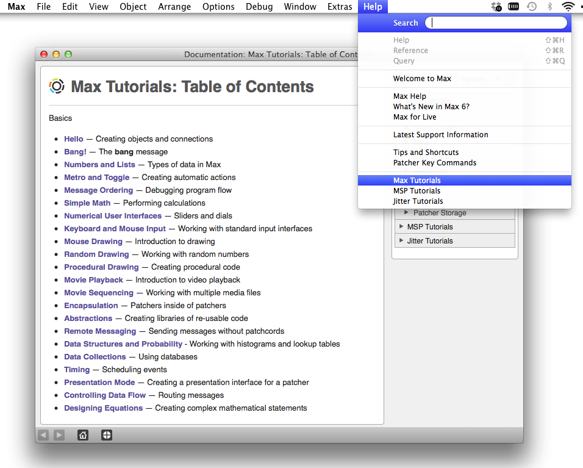The image size is (583, 468).
Task: Open Encapsulation tutorial link
Action: click(91, 306)
